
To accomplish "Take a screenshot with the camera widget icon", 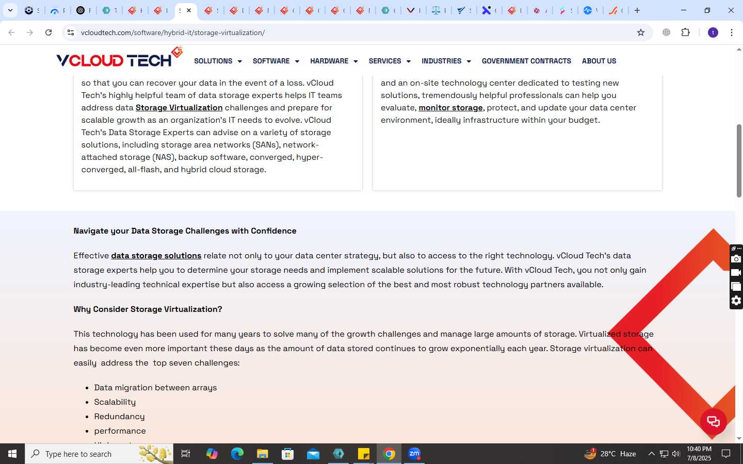I will point(736,259).
